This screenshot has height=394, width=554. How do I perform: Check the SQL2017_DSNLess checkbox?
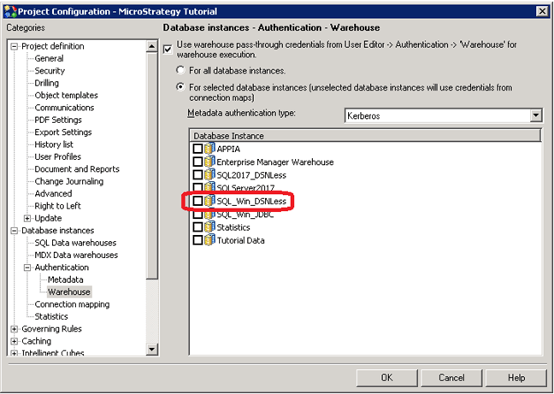tap(197, 174)
